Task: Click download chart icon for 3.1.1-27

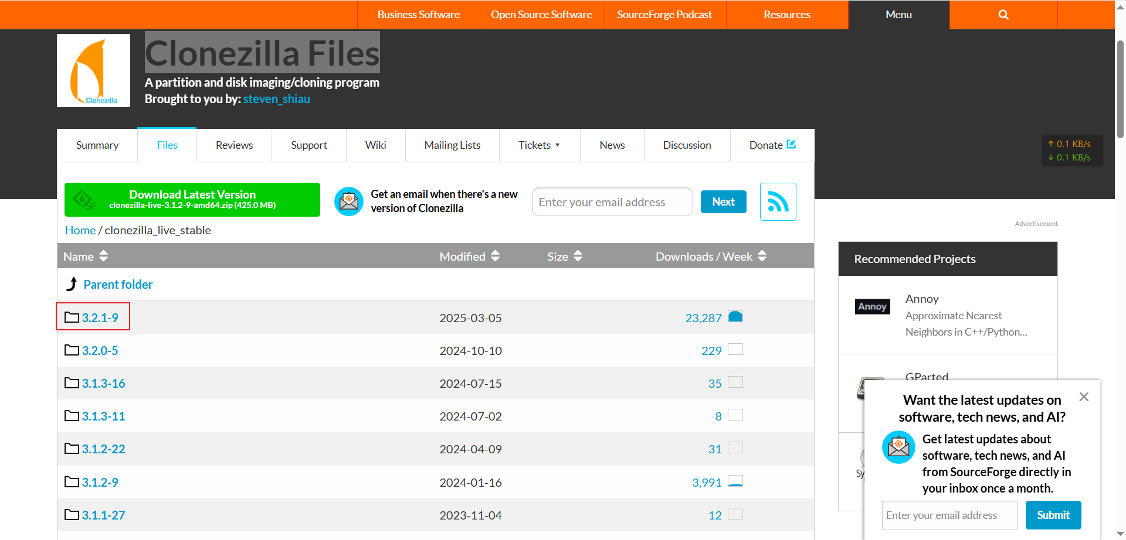Action: [x=735, y=514]
